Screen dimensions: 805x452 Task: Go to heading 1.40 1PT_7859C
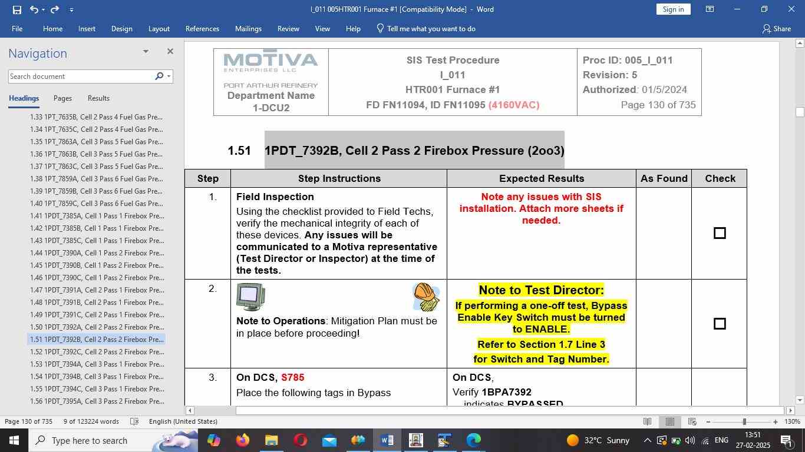click(x=97, y=204)
